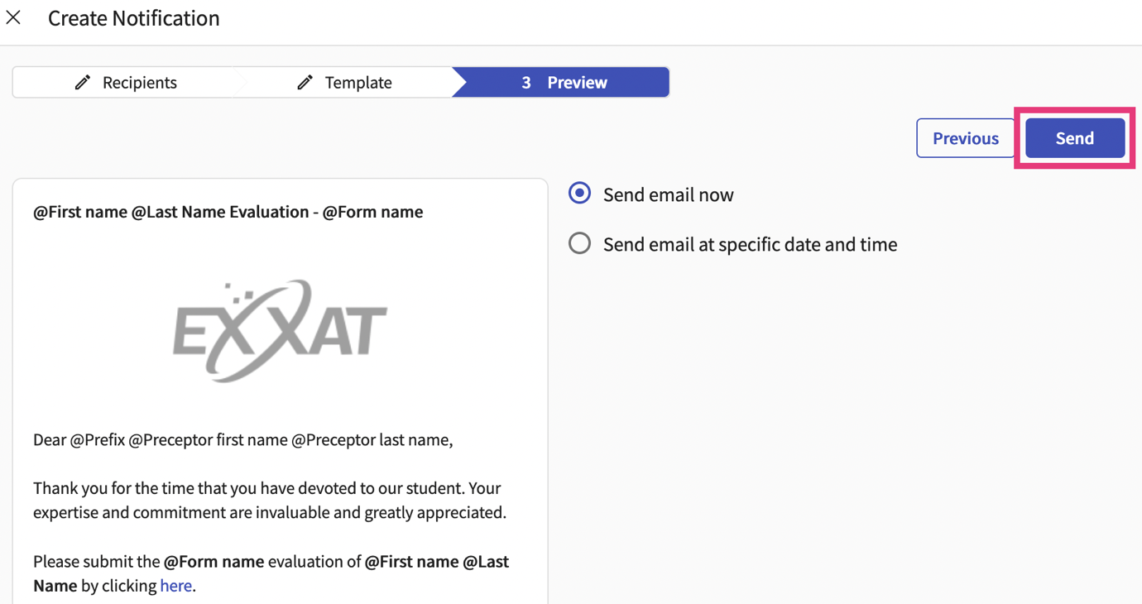Open the "here" link in email body
The height and width of the screenshot is (604, 1142).
pos(175,586)
